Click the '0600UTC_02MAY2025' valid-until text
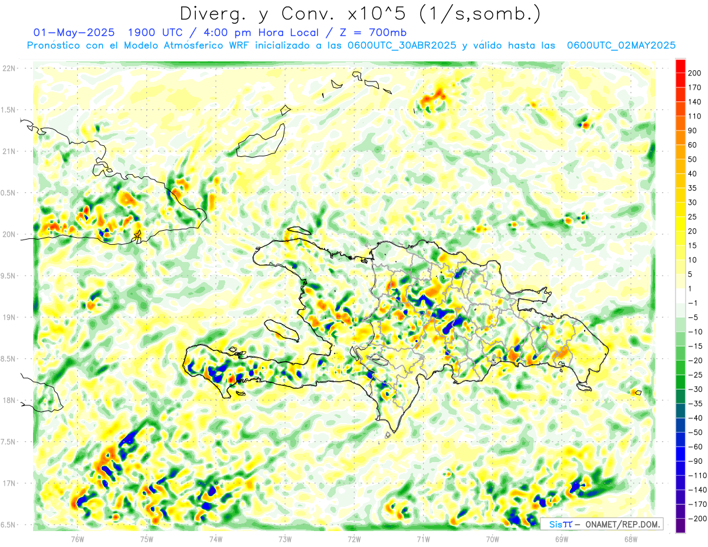 click(x=621, y=45)
